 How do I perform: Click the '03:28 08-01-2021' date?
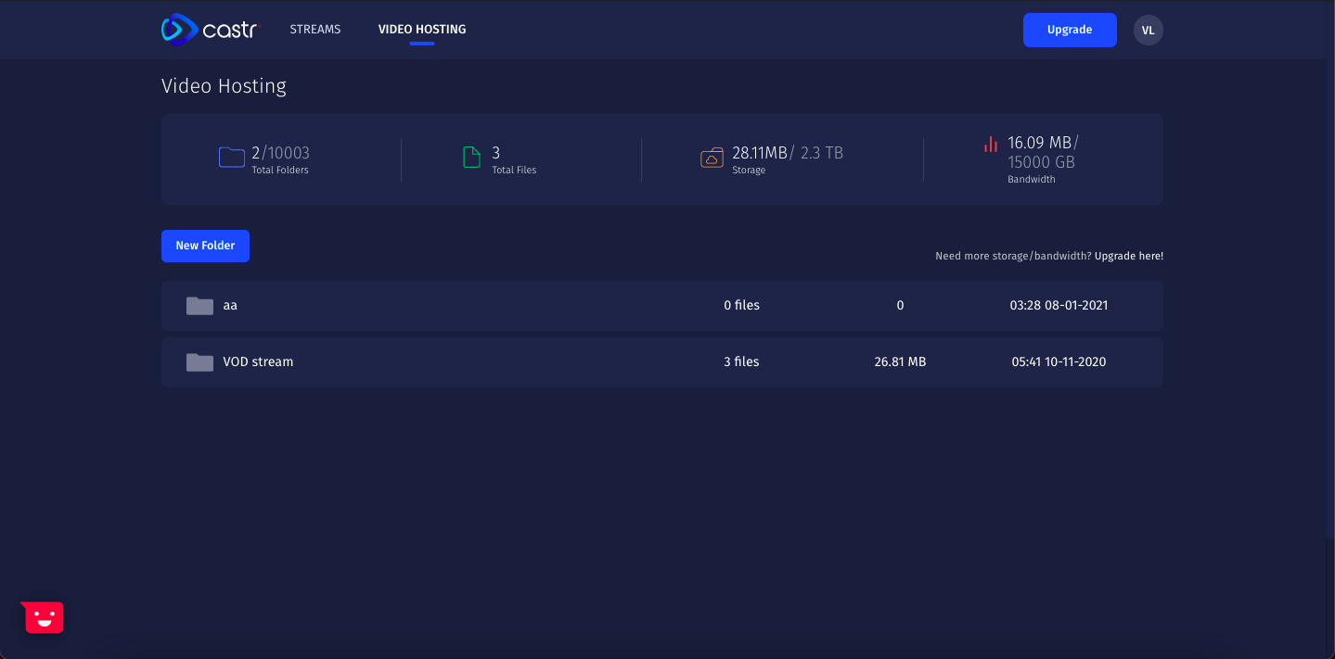[x=1059, y=306]
